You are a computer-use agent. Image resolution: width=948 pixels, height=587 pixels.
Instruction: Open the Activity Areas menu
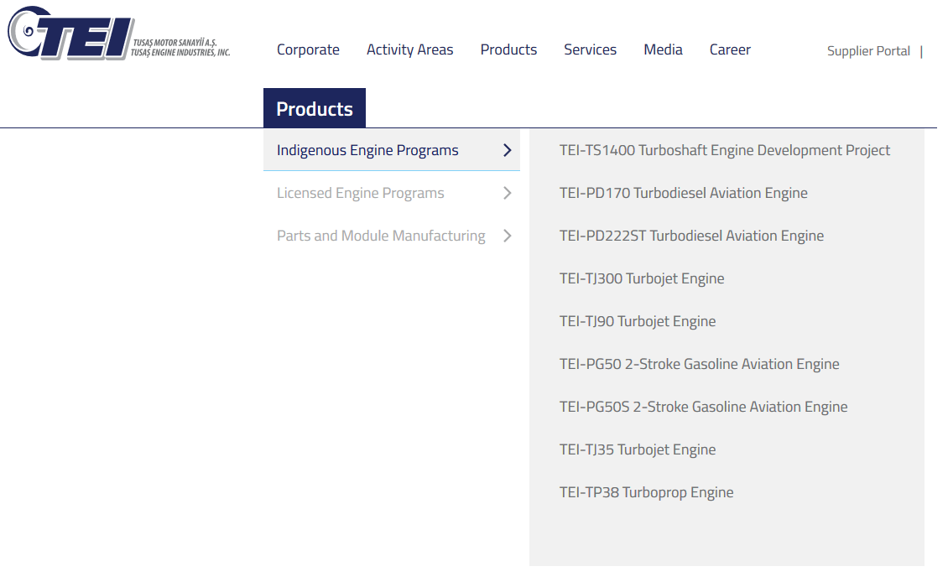409,49
